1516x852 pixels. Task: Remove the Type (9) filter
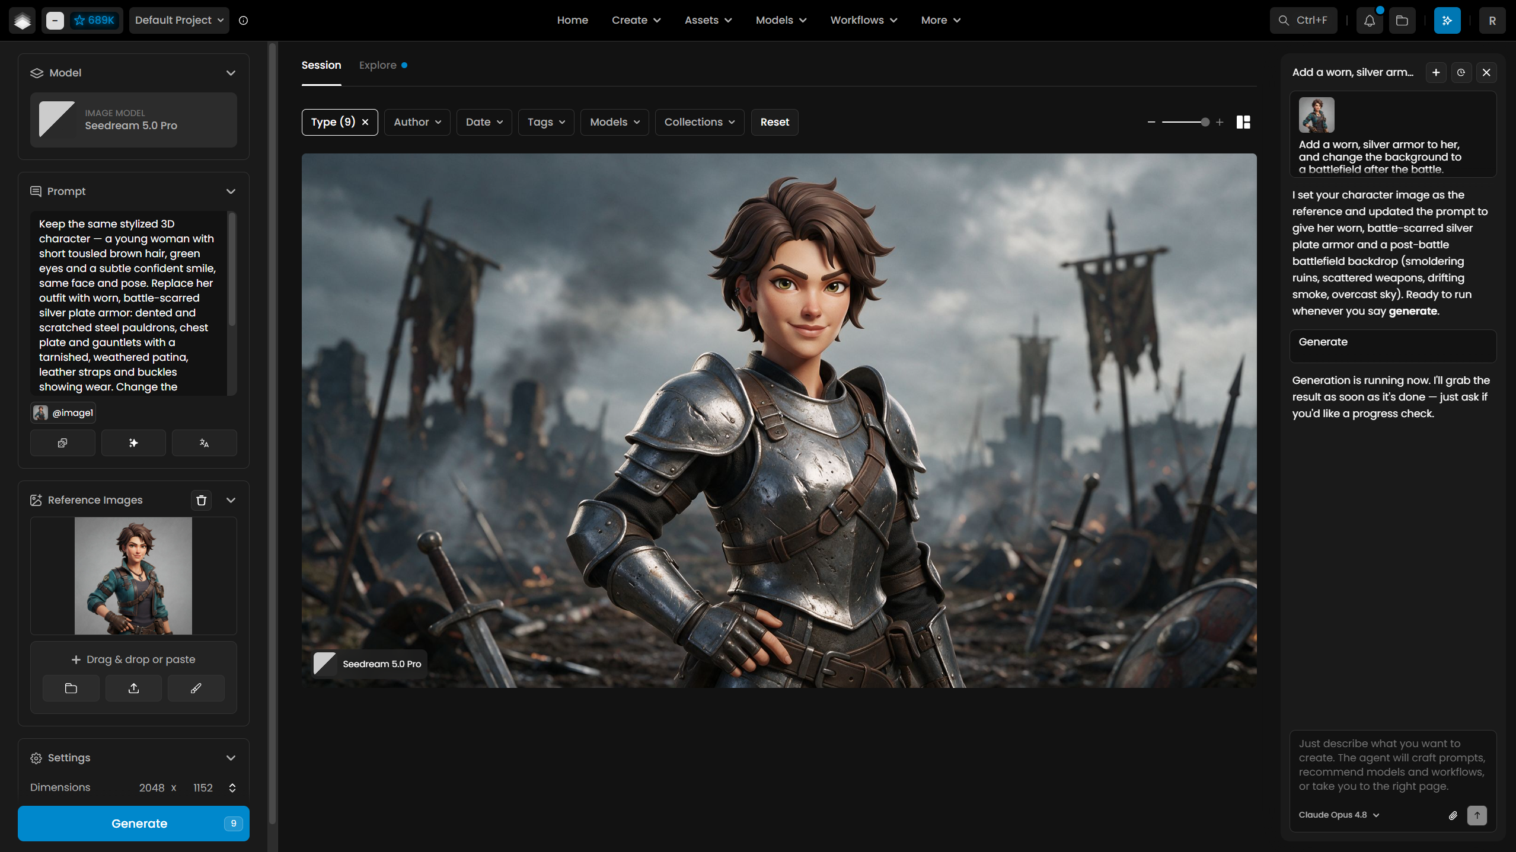(365, 122)
